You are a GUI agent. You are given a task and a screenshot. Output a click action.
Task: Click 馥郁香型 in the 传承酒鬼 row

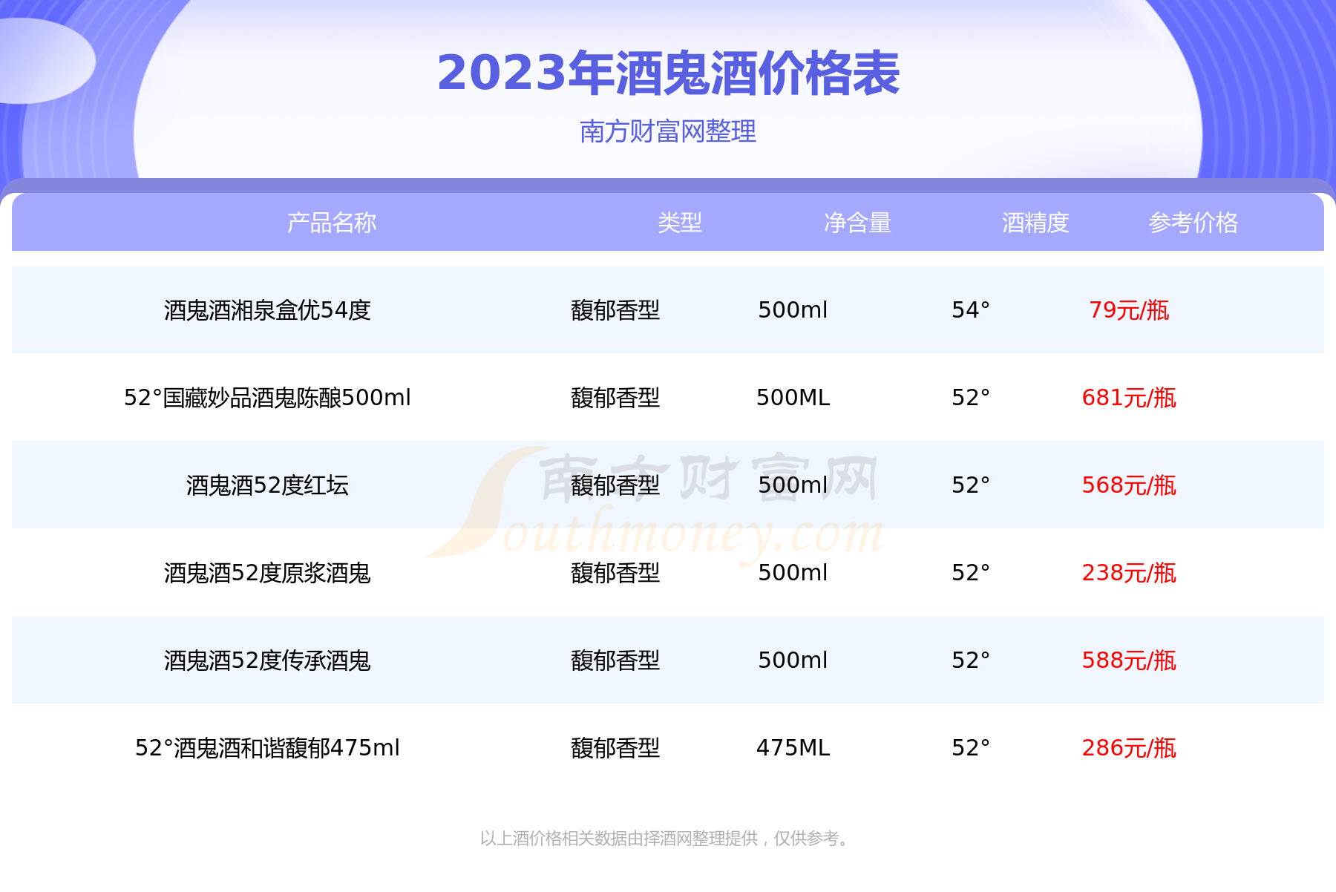615,660
